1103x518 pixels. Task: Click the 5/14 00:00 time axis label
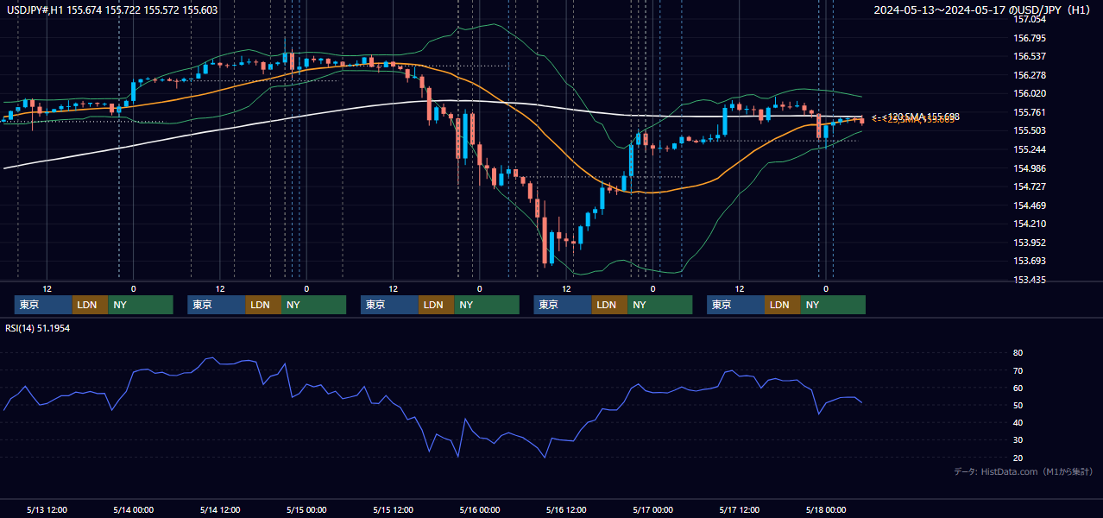133,509
